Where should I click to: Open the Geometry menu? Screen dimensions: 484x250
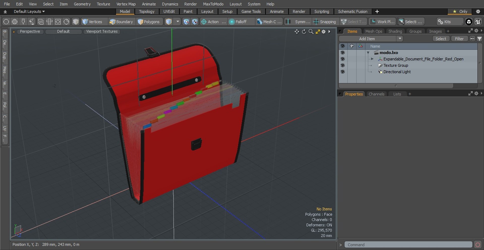click(x=82, y=4)
